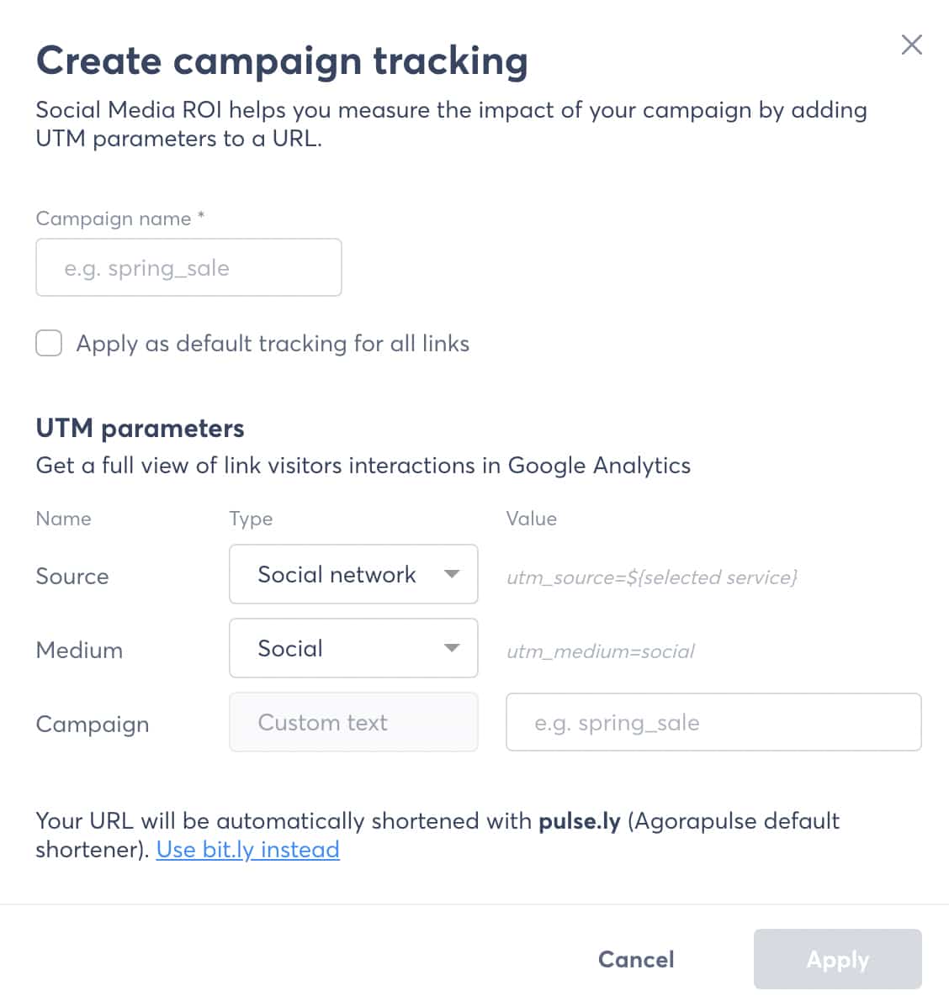Click the Campaign name text field
This screenshot has height=996, width=949.
click(x=188, y=267)
